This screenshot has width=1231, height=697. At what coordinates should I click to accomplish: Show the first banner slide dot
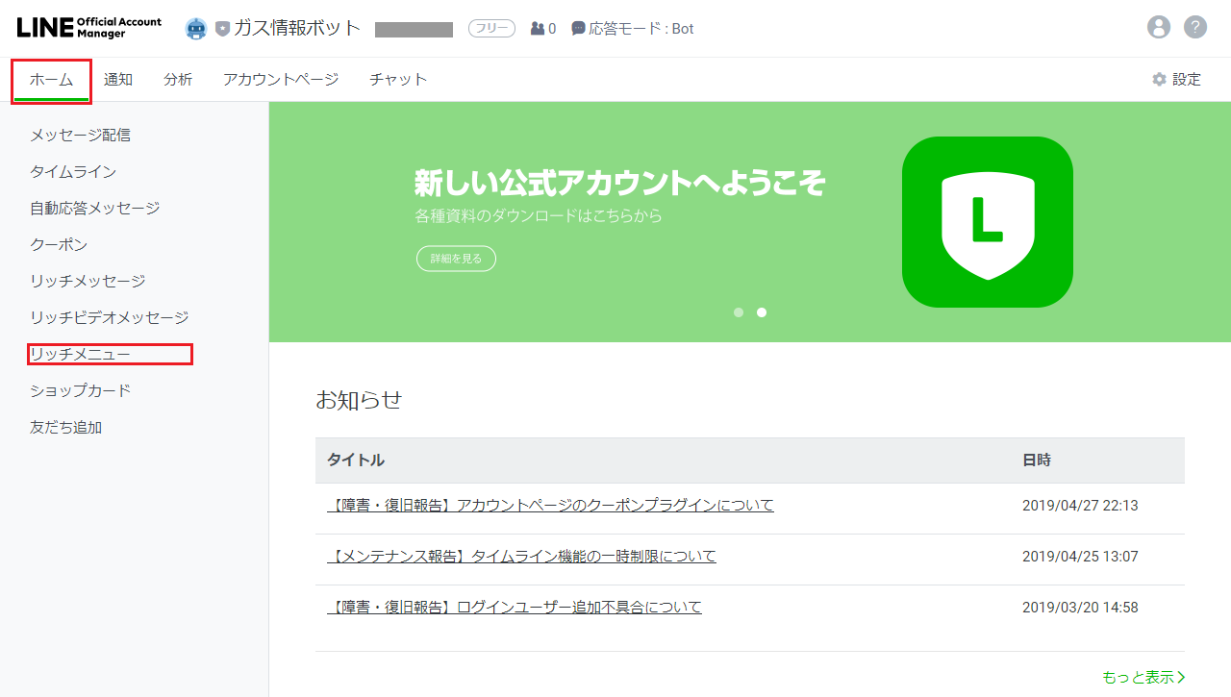tap(739, 312)
